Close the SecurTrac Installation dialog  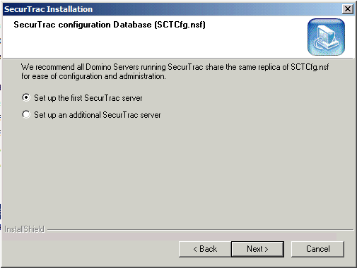tap(348, 9)
